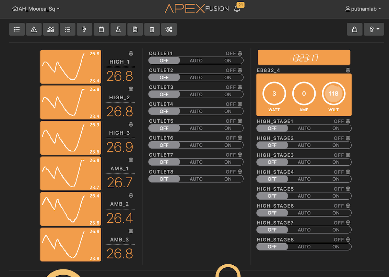Open settings gear for AMB_2 probe

tap(131, 196)
